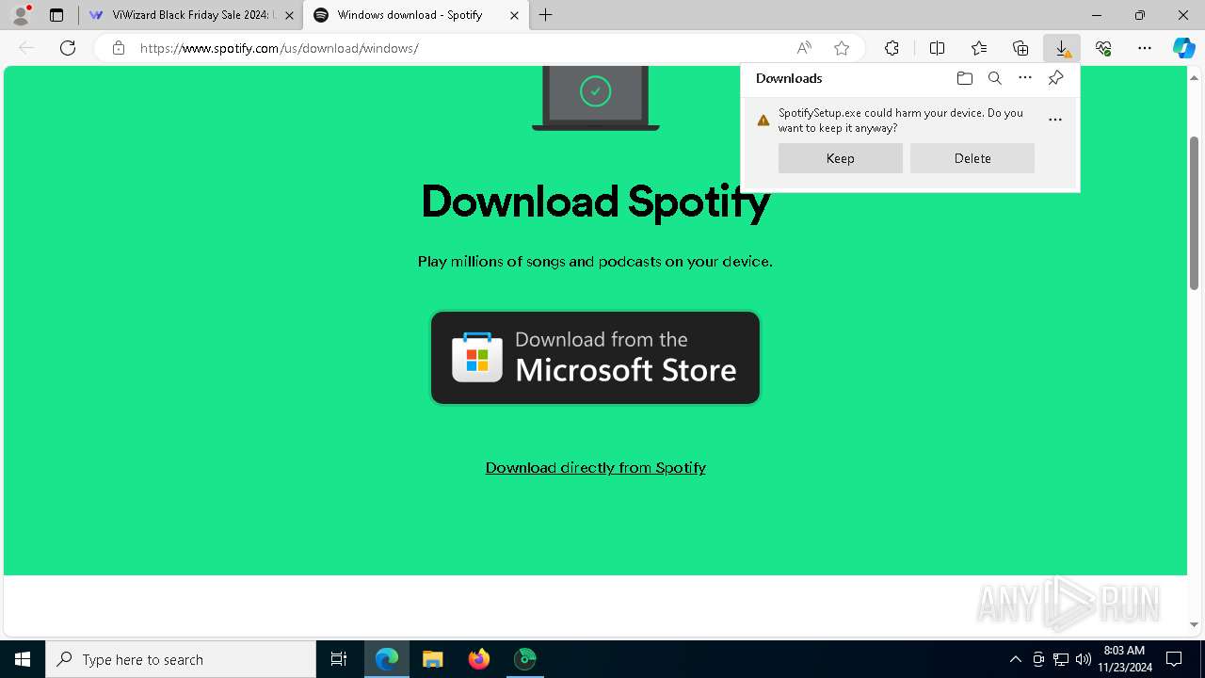Open the volume control in tray

pos(1083,659)
